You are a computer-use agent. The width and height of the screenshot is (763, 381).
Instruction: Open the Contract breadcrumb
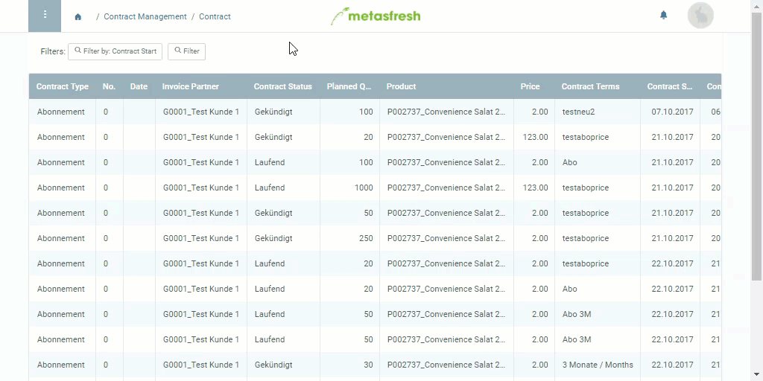pyautogui.click(x=215, y=16)
